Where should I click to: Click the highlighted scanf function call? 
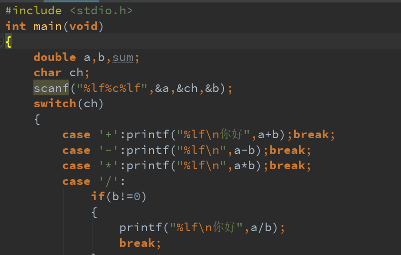51,88
